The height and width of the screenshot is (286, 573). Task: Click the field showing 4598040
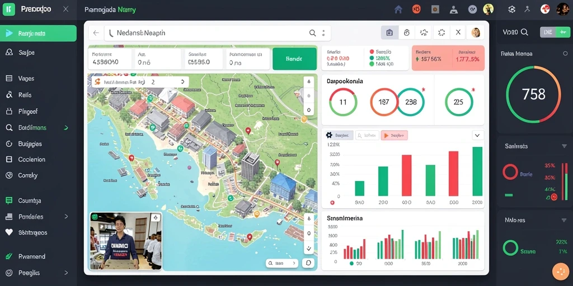[x=110, y=59]
